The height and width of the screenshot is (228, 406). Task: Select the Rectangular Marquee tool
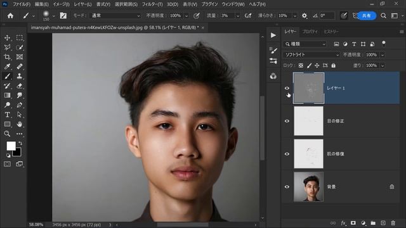[x=20, y=38]
